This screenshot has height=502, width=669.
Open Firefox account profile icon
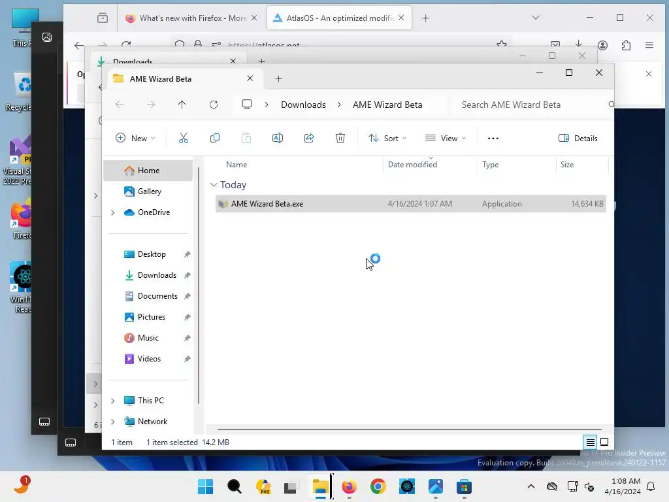click(602, 45)
